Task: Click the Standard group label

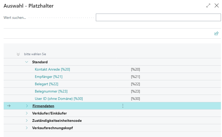Action: (x=40, y=62)
